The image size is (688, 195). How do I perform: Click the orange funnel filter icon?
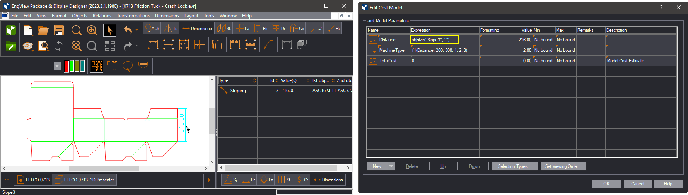click(x=143, y=66)
